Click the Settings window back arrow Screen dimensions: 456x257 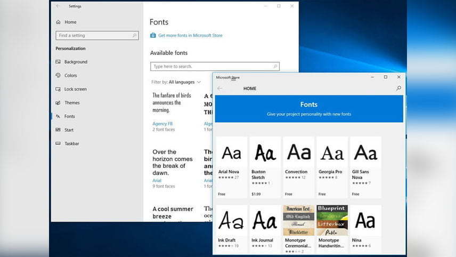tap(58, 6)
